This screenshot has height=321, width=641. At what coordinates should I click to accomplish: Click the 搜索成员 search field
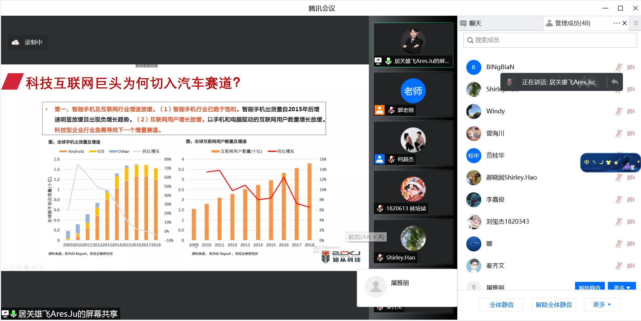tap(550, 40)
